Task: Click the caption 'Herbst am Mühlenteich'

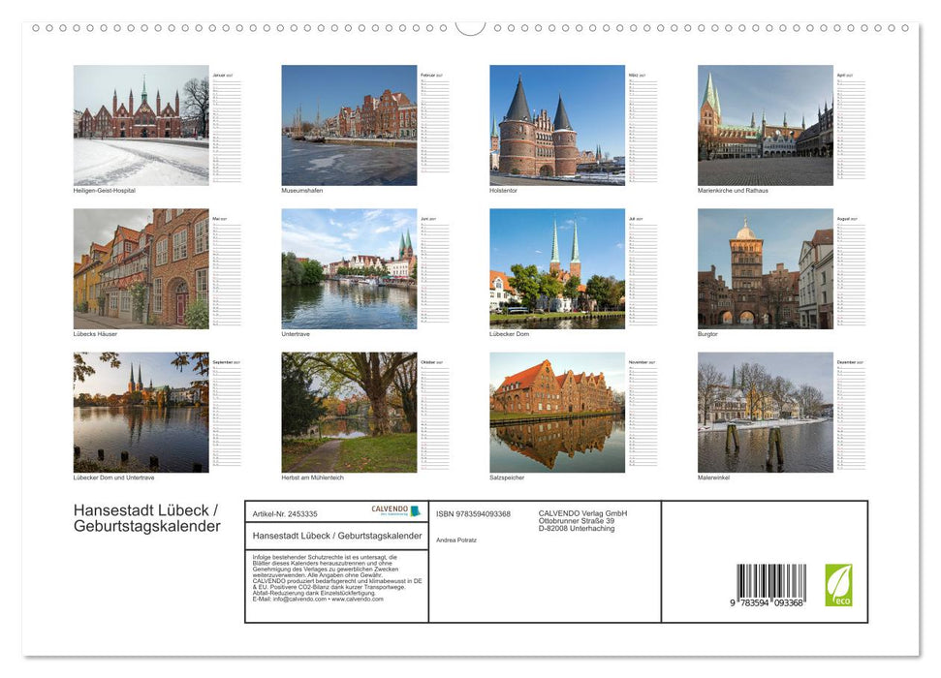Action: (x=313, y=478)
